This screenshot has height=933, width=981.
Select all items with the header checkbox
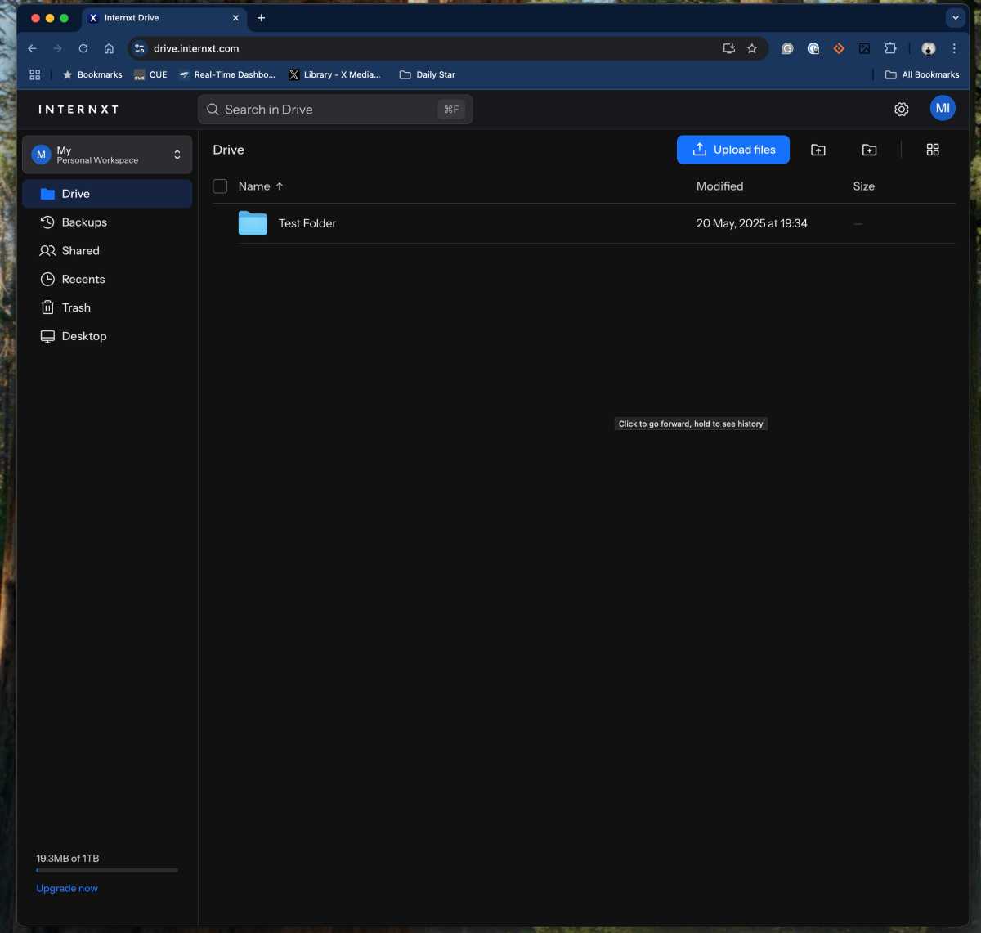click(220, 186)
